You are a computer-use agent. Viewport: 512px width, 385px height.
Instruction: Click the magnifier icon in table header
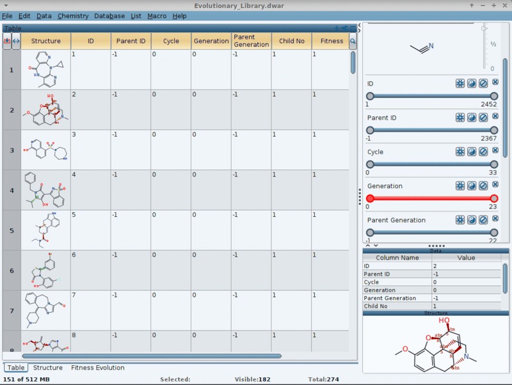coord(352,41)
